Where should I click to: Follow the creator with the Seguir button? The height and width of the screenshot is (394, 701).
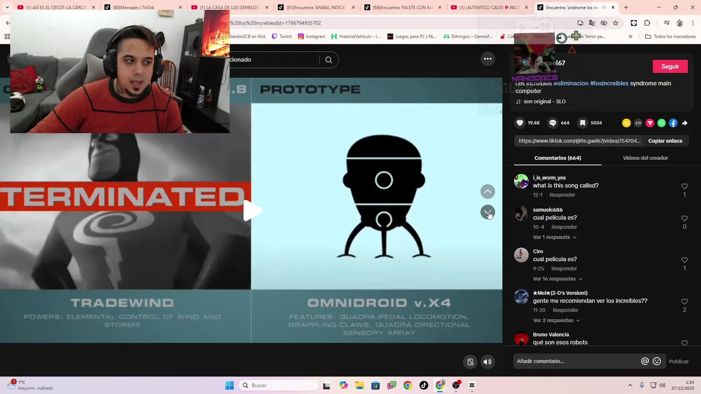[x=670, y=66]
